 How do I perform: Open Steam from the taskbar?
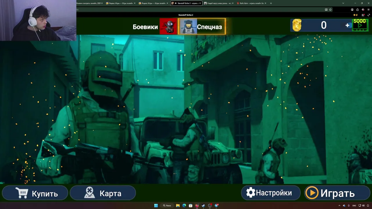click(x=203, y=206)
